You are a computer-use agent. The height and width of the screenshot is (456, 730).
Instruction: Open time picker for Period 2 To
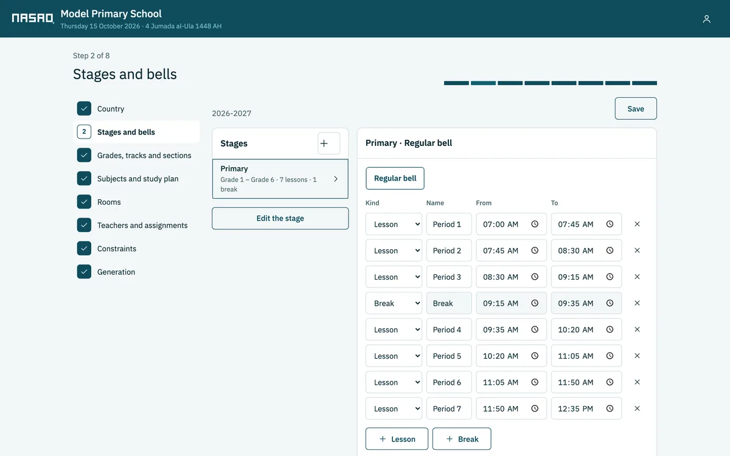click(x=610, y=250)
